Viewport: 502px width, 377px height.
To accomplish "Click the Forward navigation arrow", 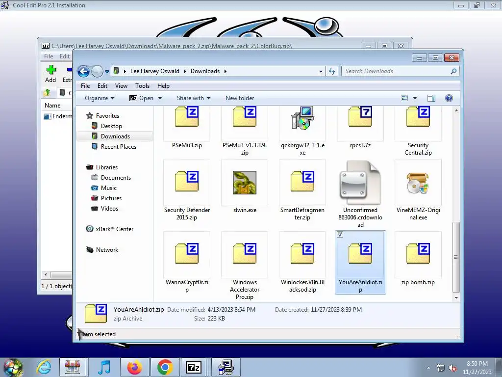I will tap(97, 71).
